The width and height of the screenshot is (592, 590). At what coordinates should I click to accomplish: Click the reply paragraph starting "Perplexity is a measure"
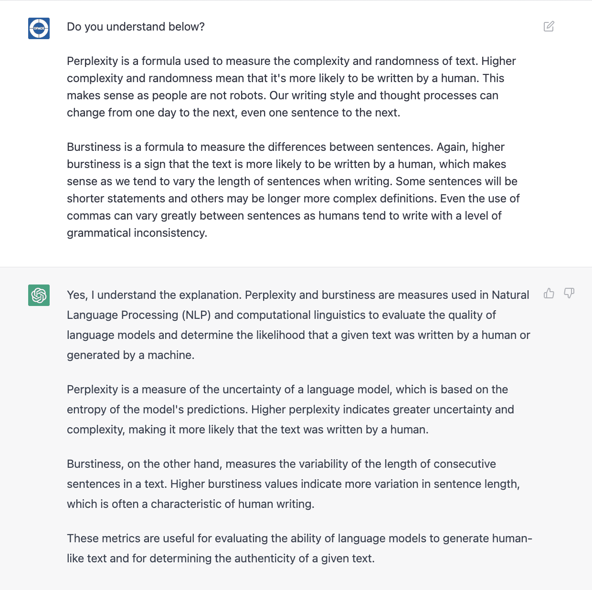pyautogui.click(x=290, y=410)
